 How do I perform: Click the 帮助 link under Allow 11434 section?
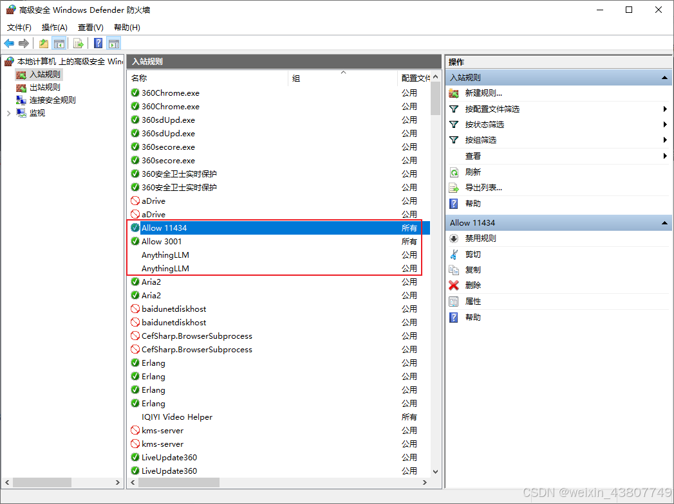(x=473, y=318)
